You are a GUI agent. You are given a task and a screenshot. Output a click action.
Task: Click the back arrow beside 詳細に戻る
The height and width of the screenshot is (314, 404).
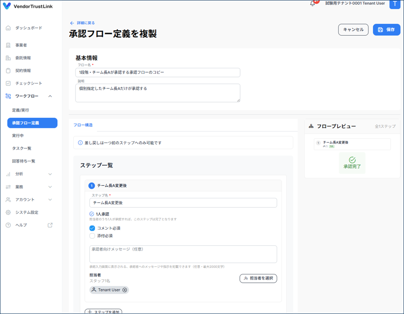coord(72,23)
